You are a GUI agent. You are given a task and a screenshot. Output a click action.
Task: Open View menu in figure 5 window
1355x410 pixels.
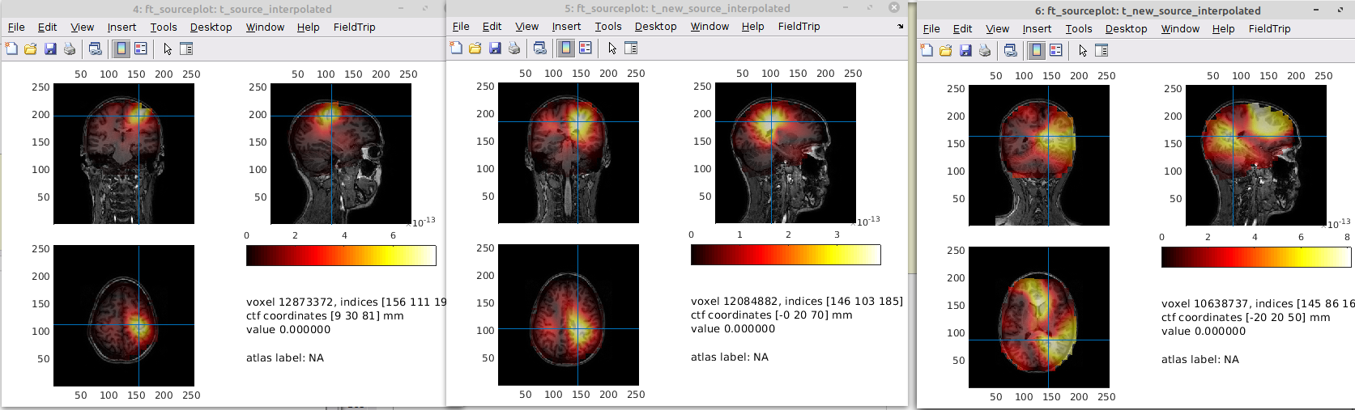click(526, 26)
